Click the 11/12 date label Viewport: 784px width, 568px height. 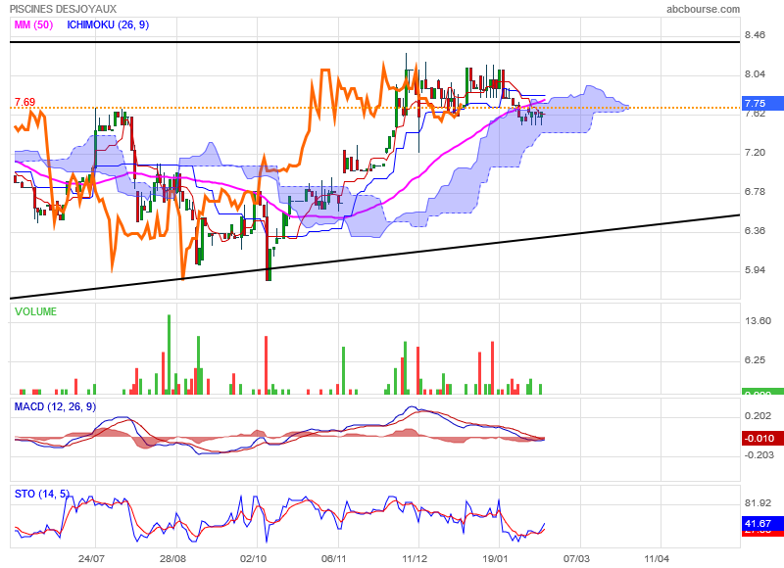415,558
